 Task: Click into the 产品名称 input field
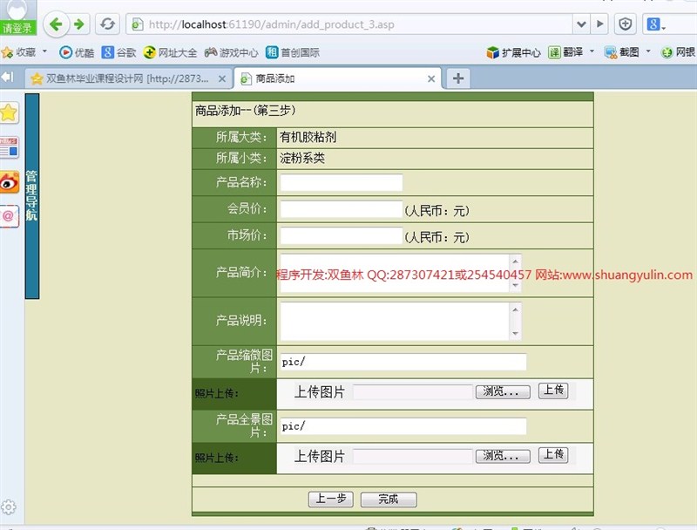[342, 183]
